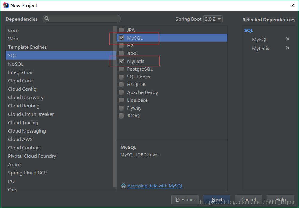Remove MyBatis from Selected Dependencies
This screenshot has height=208, width=299.
click(287, 48)
